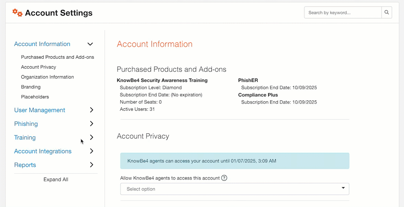Open the Placeholders subsection

(35, 97)
